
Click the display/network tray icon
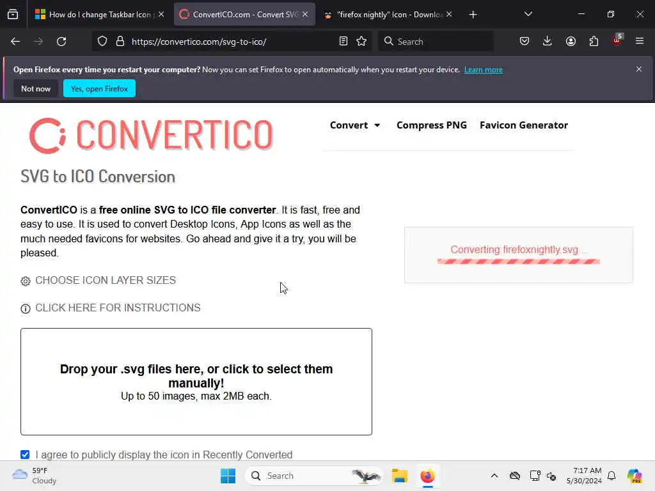(x=535, y=476)
